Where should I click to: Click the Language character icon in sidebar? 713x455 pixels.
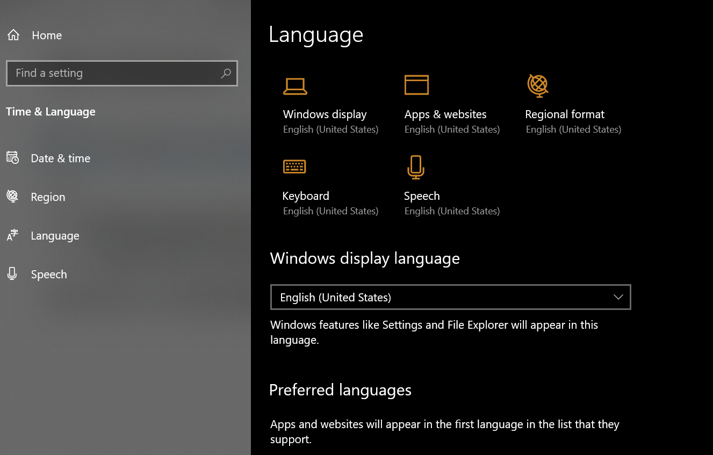[12, 235]
